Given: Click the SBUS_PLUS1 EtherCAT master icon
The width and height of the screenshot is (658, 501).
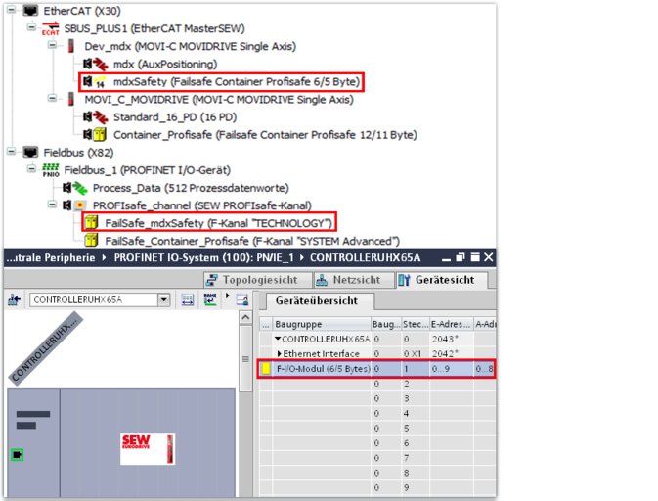Looking at the screenshot, I should coord(50,28).
